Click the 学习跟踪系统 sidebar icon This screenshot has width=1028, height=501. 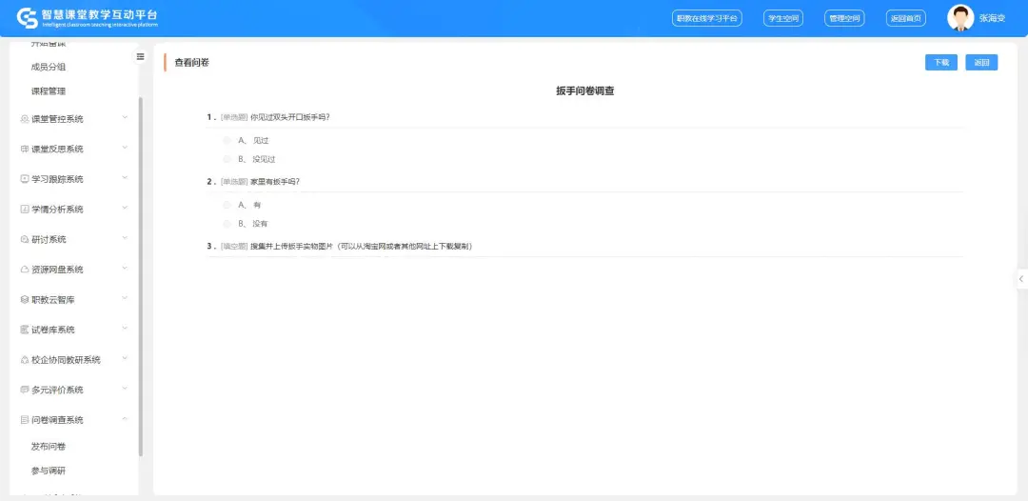pos(25,179)
